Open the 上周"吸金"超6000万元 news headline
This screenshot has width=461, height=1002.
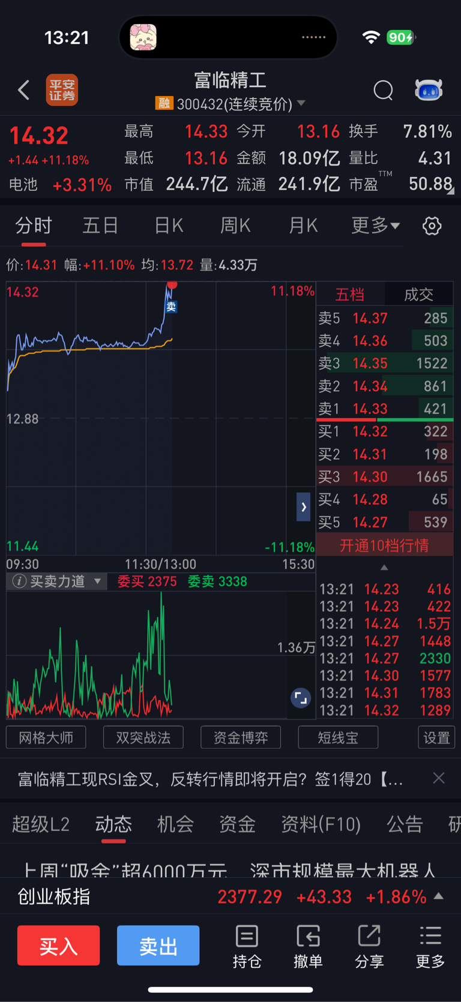pos(229,869)
